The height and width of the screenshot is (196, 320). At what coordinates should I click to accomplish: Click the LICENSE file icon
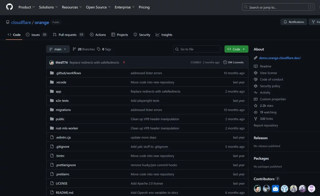click(x=52, y=183)
